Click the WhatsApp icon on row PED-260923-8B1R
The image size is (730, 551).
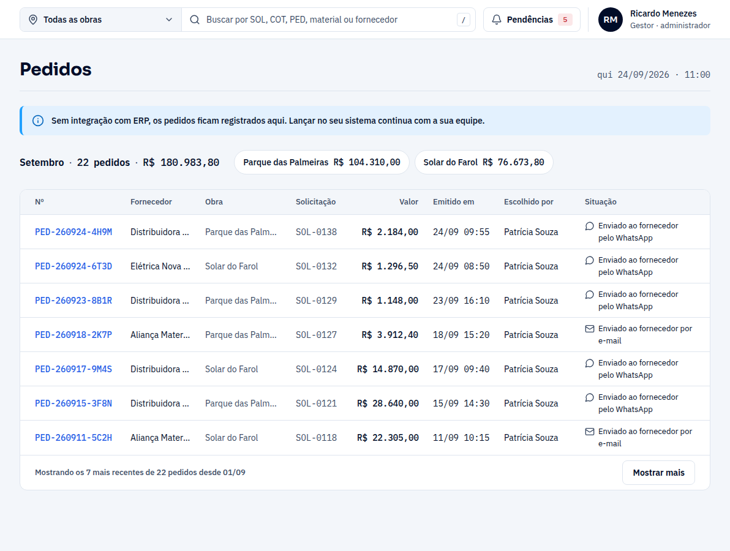[589, 295]
